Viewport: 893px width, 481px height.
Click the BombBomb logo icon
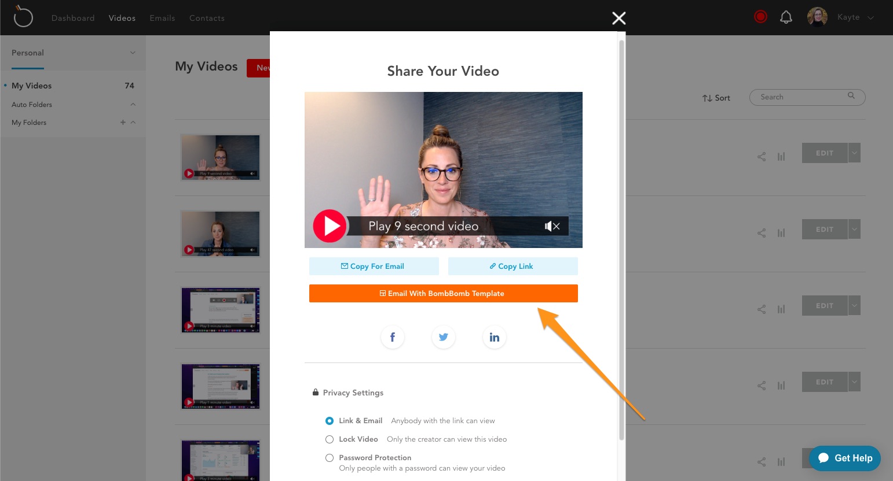tap(23, 17)
